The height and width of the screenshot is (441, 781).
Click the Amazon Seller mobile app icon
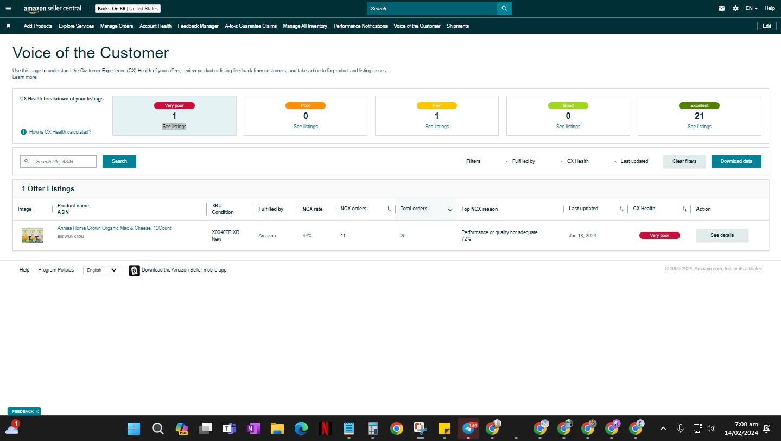coord(134,270)
